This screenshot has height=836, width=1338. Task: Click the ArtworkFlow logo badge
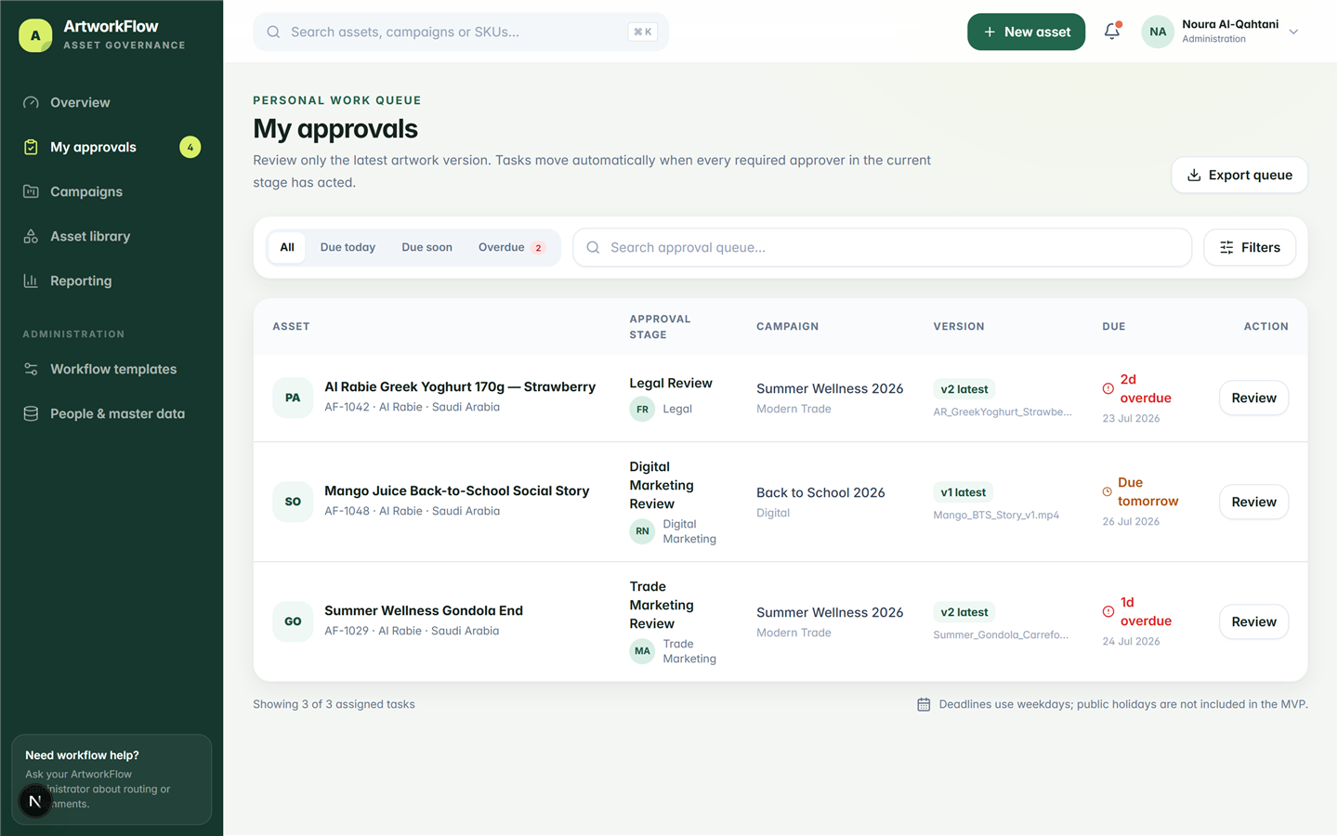[35, 35]
